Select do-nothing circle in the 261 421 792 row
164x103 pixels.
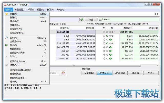[107, 47]
